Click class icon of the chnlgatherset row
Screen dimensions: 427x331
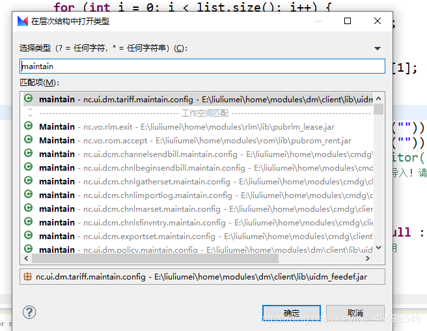[x=29, y=180]
